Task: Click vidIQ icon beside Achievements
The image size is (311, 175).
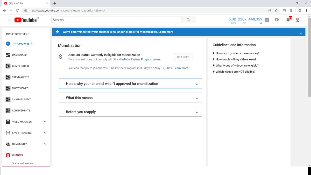Action: point(8,111)
